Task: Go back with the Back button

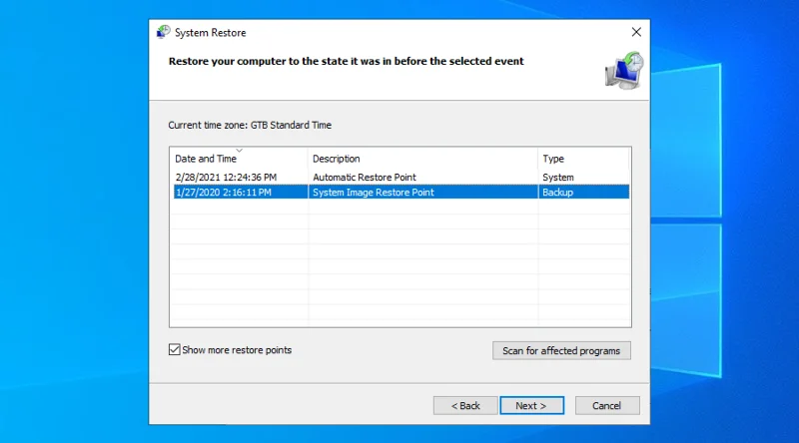Action: [465, 406]
